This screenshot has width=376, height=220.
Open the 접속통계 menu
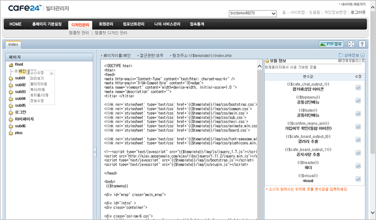pos(197,24)
